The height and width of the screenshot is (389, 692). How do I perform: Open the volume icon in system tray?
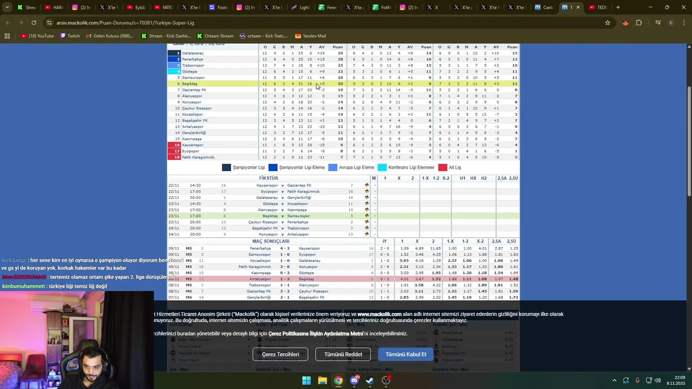(x=658, y=380)
